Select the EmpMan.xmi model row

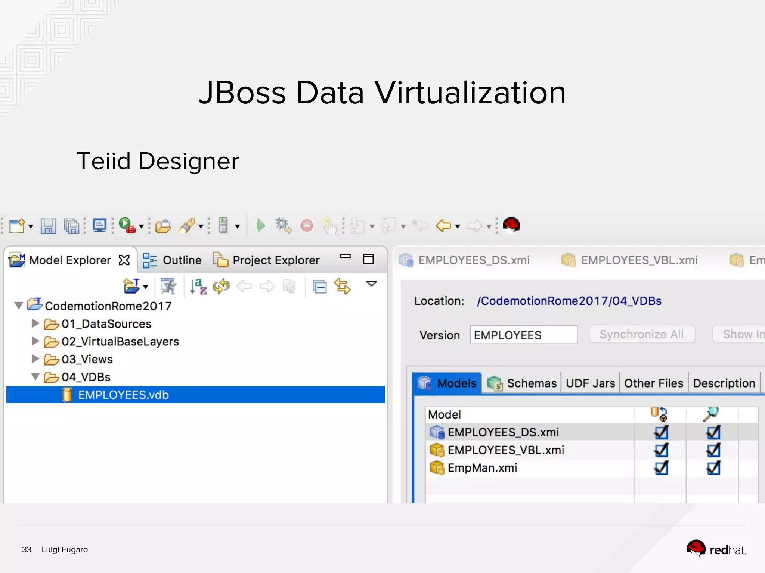592,468
